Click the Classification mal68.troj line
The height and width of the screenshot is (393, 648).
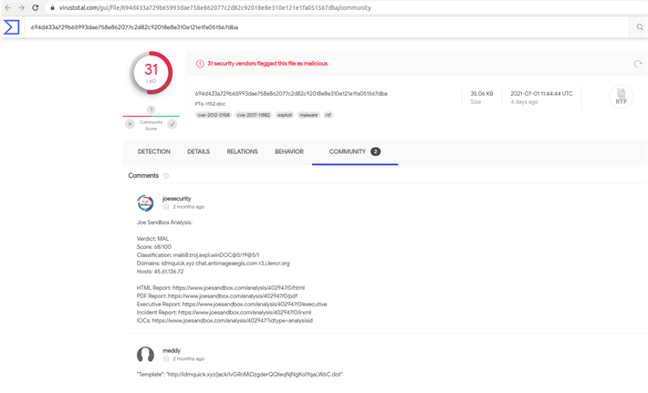coord(198,255)
